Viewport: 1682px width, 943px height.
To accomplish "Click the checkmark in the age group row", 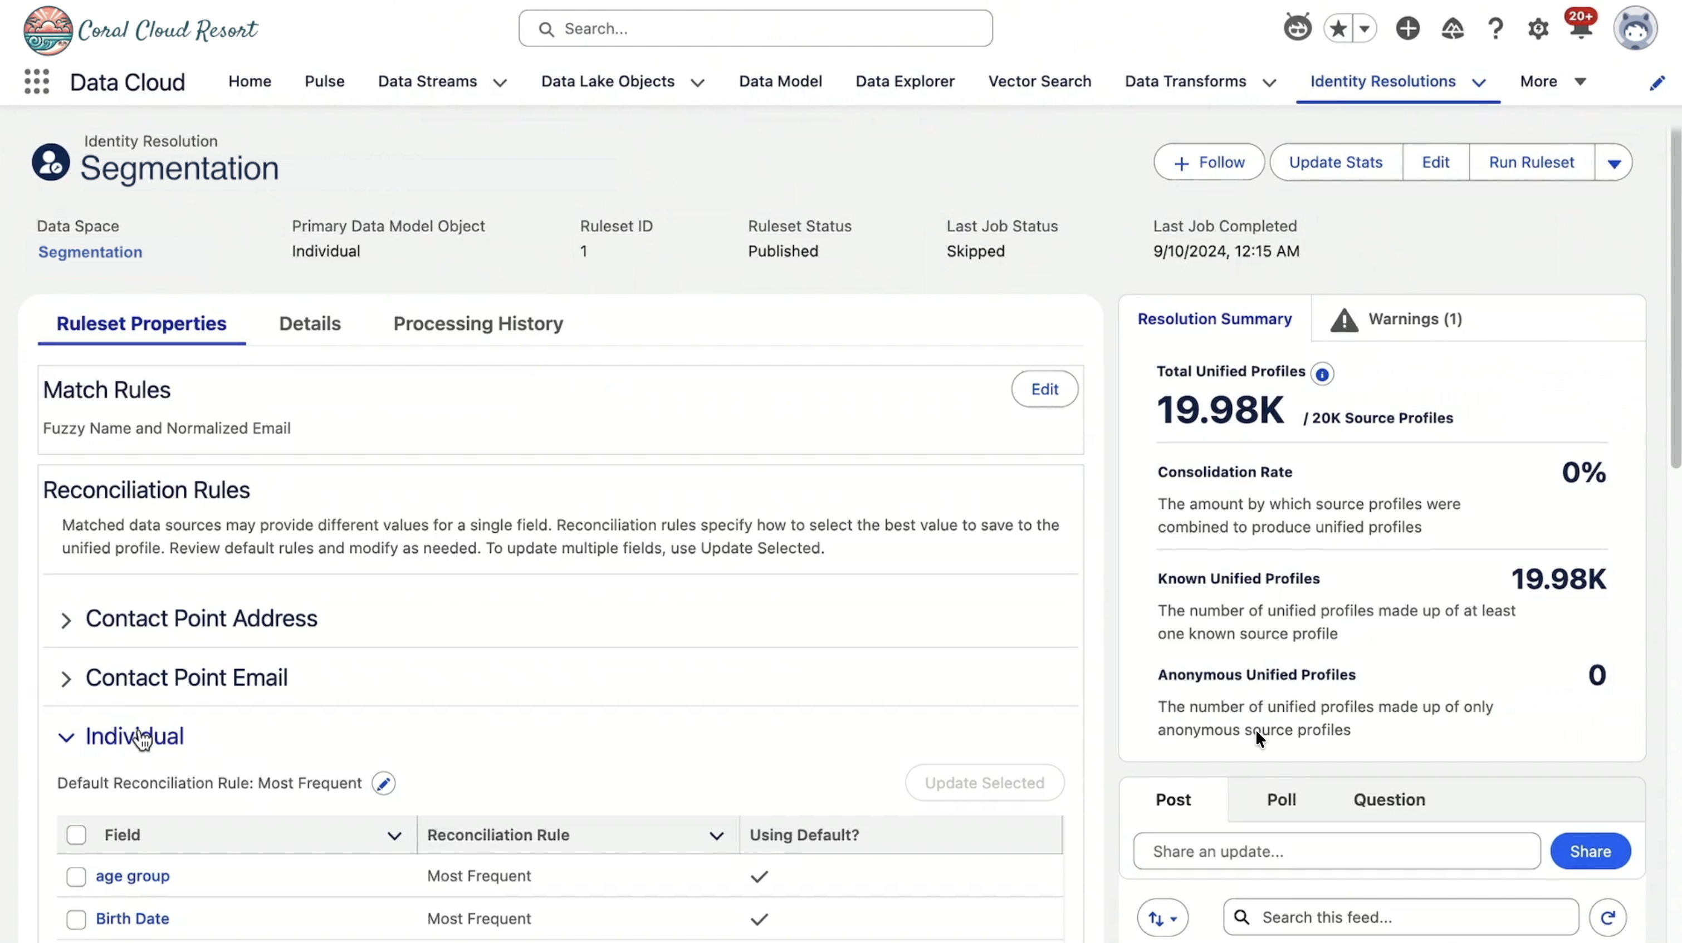I will (759, 876).
